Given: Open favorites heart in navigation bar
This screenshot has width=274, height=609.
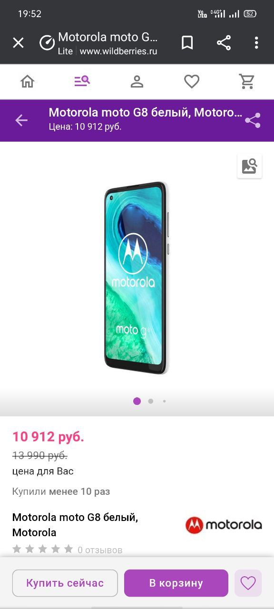Looking at the screenshot, I should coord(192,82).
